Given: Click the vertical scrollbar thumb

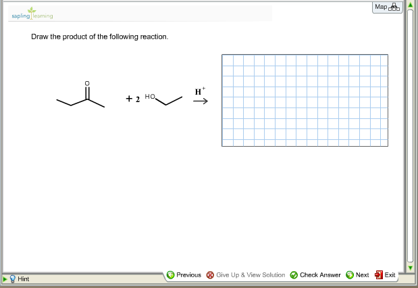Looking at the screenshot, I should (x=411, y=136).
